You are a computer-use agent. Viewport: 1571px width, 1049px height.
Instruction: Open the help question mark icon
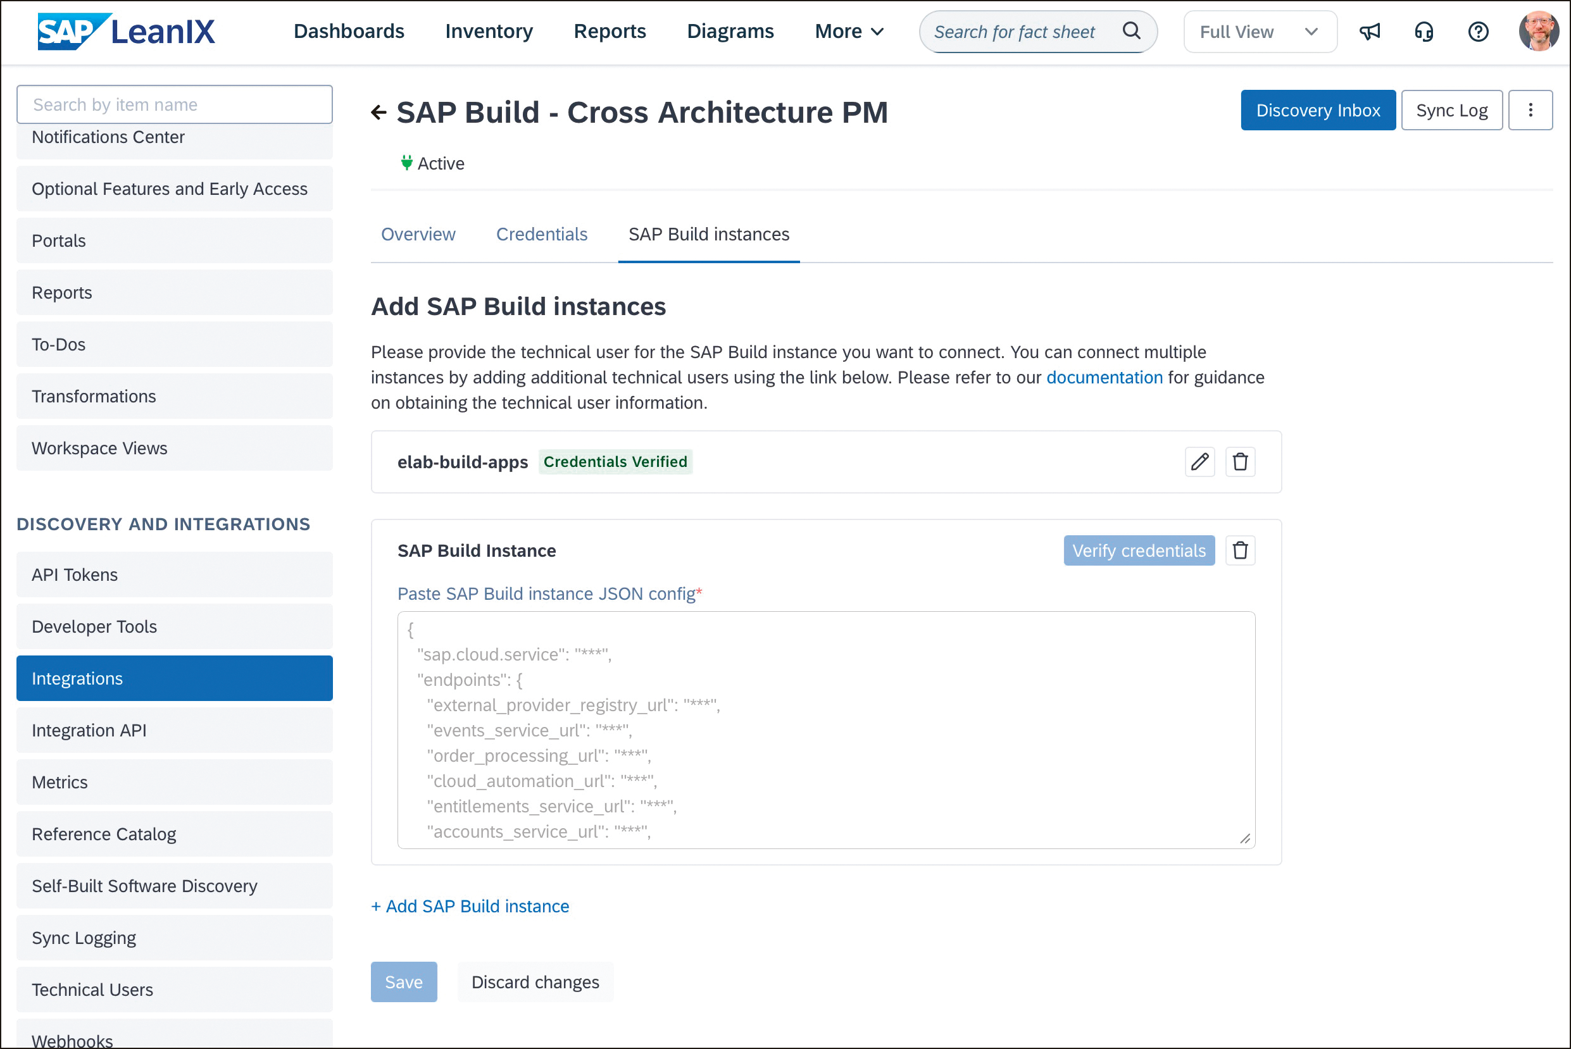[x=1478, y=32]
